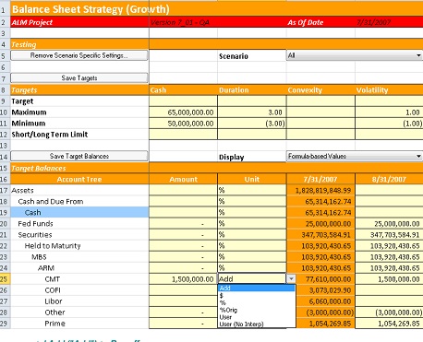This screenshot has width=423, height=342.
Task: Open the Scenario dropdown showing All
Action: (355, 55)
